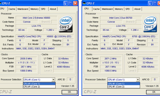Open About tab in E6700 window
Screen dimensions: 160x96
pyautogui.click(x=137, y=9)
